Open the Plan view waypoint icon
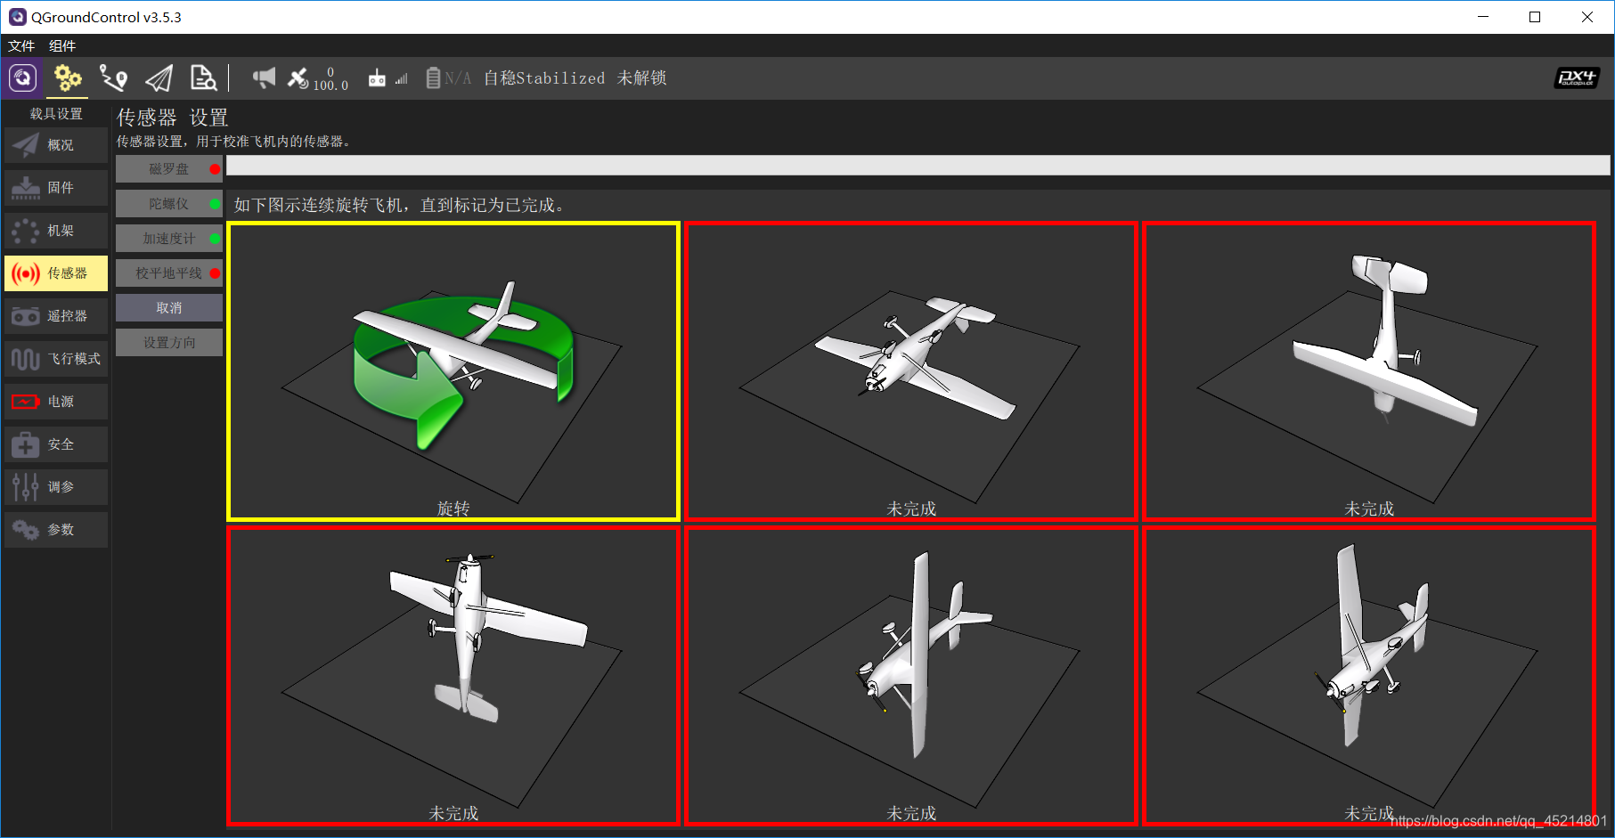 tap(113, 78)
